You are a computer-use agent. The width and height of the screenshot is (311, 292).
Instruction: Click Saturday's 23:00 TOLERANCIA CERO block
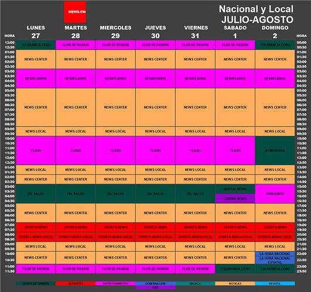[x=235, y=269]
